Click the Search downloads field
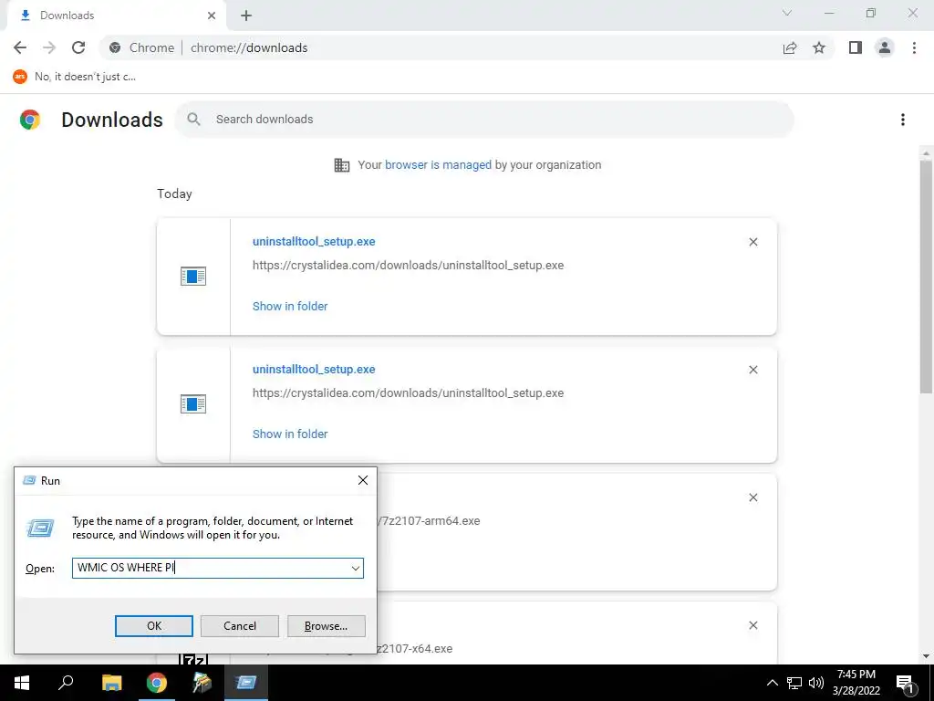 coord(485,120)
